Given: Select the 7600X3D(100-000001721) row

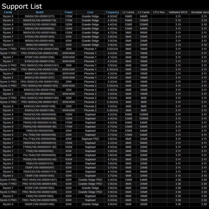Looking at the screenshot, I should (104, 172).
